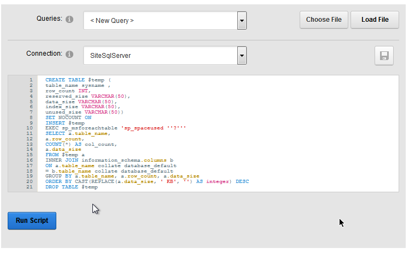The width and height of the screenshot is (409, 254).
Task: Click 'index_size VARCHAR(50),' on line 6
Action: [83, 107]
